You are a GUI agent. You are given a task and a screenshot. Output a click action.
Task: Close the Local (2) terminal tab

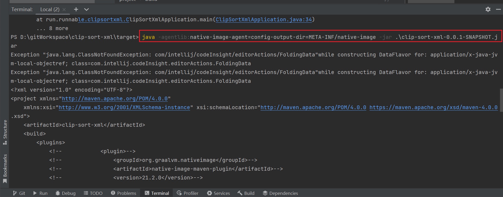64,10
